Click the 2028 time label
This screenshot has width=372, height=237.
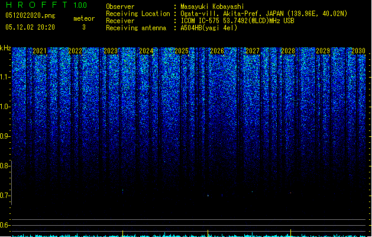(x=288, y=51)
